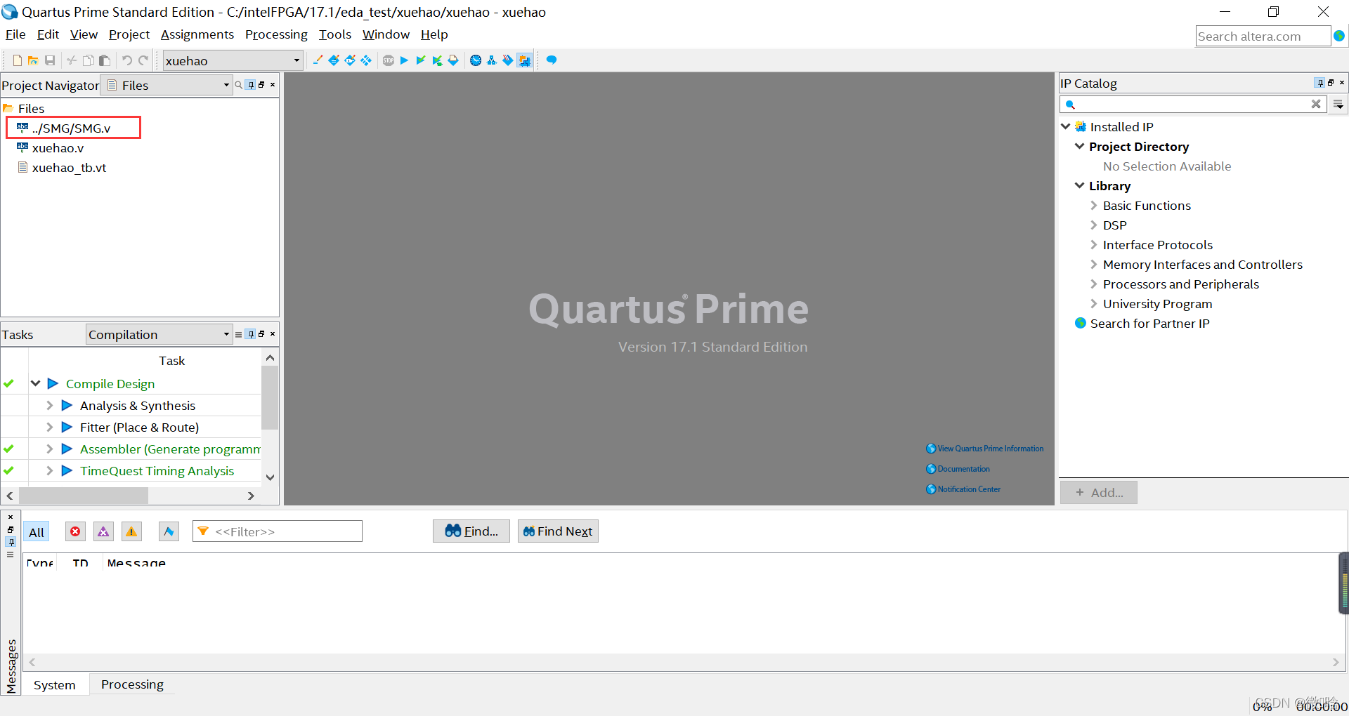This screenshot has width=1349, height=716.
Task: Collapse the Compile Design task
Action: [35, 383]
